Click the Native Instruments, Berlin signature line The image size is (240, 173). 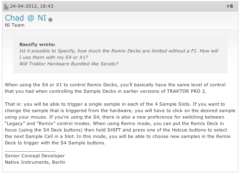click(35, 162)
